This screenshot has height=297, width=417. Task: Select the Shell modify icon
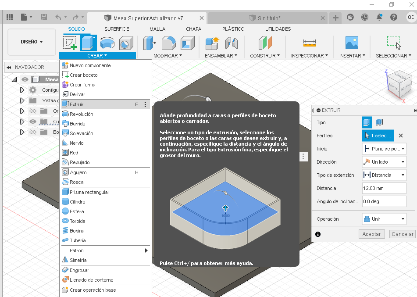(x=188, y=43)
